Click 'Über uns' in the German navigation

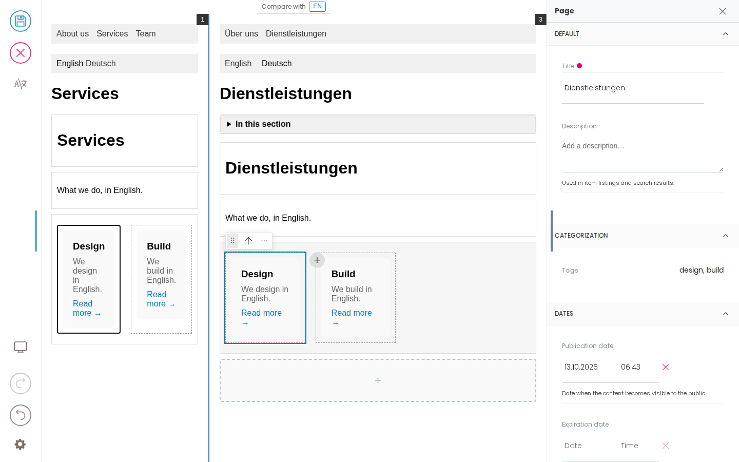click(241, 34)
